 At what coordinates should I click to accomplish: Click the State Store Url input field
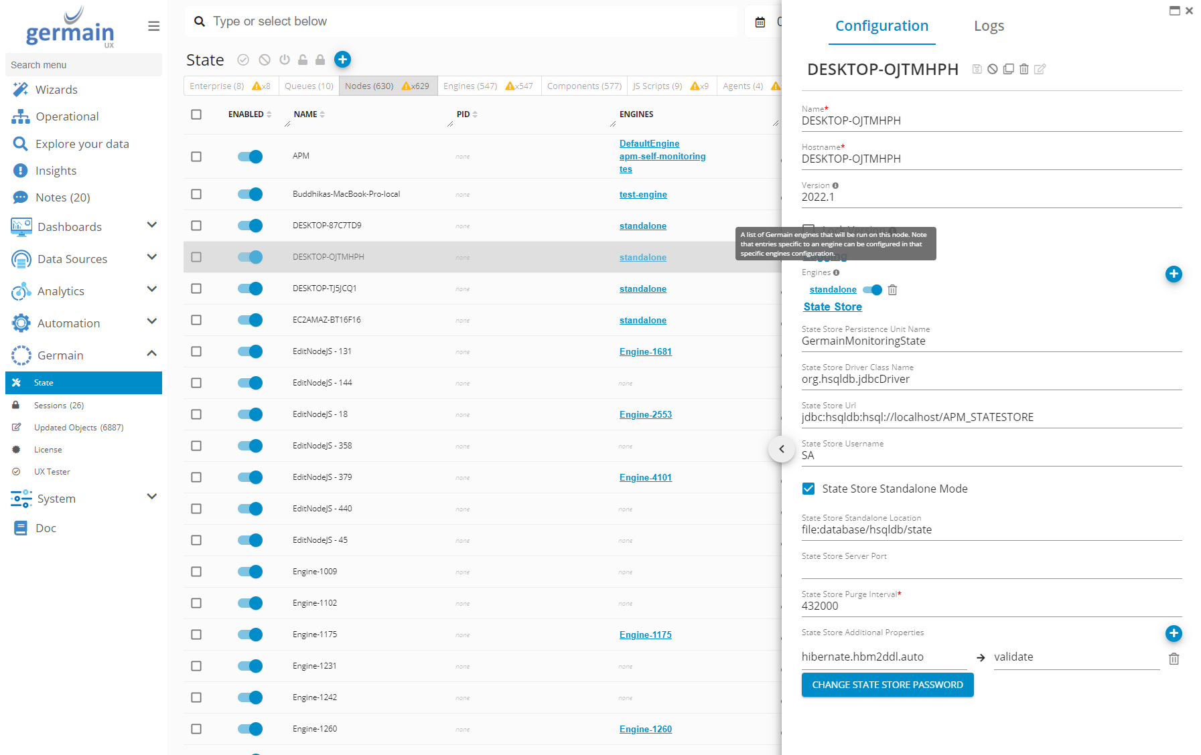pyautogui.click(x=991, y=417)
